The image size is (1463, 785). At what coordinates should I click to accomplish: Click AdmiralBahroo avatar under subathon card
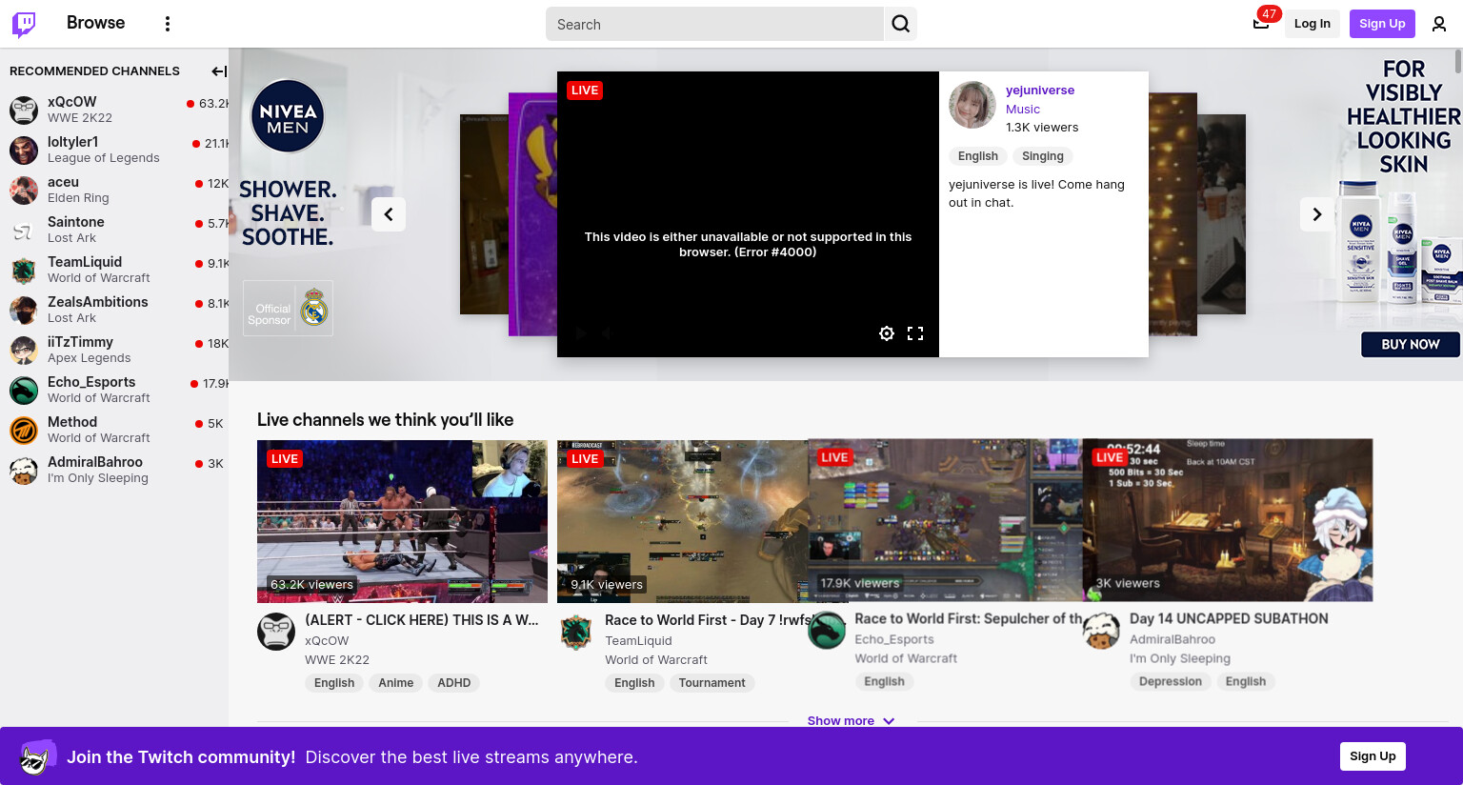coord(1102,631)
